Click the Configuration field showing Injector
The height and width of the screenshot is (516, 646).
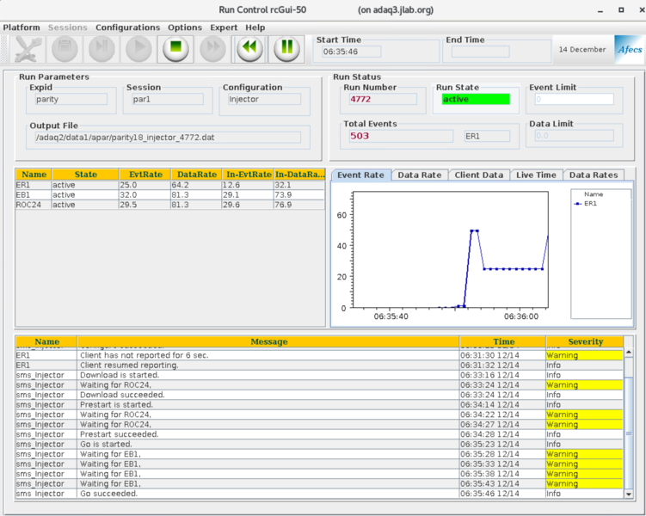coord(264,99)
